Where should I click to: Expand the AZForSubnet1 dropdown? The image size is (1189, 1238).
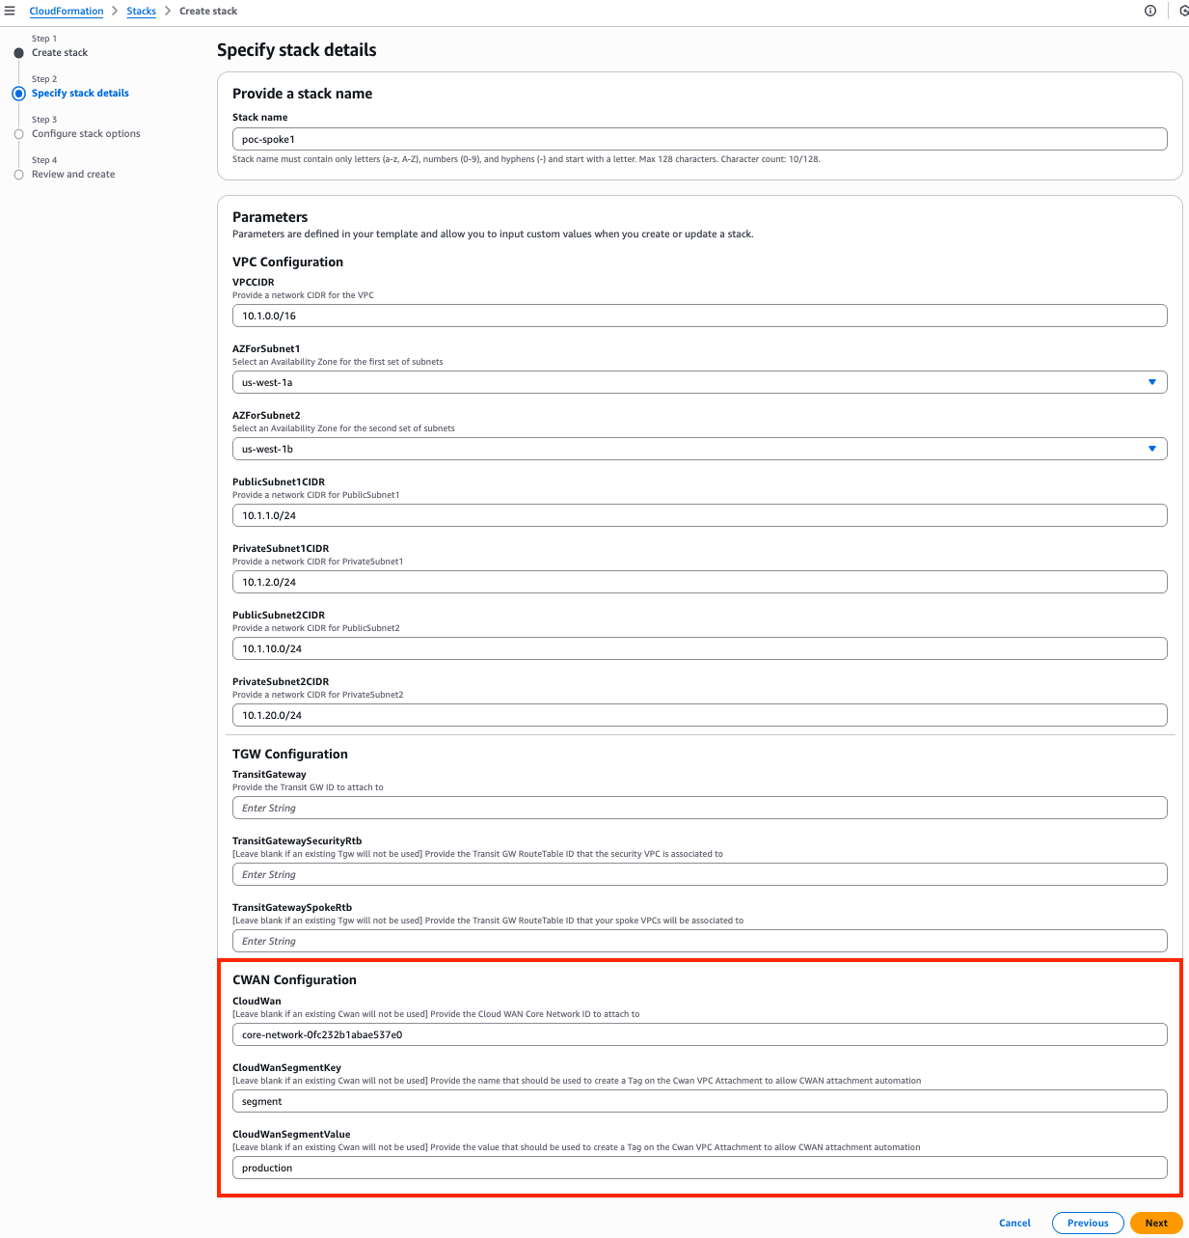click(699, 382)
